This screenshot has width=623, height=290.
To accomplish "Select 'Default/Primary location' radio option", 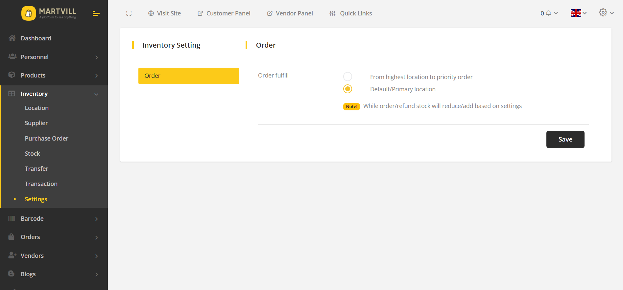I will pos(347,89).
